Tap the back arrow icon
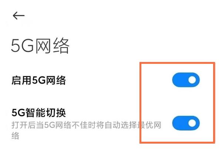The height and width of the screenshot is (167, 222). point(19,16)
